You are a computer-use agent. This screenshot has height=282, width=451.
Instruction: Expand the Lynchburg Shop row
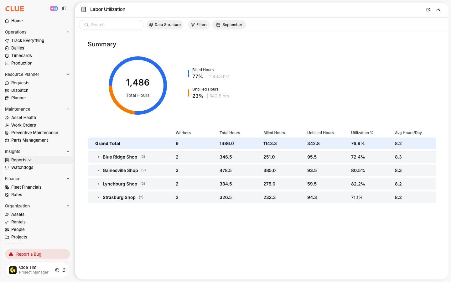pos(98,184)
